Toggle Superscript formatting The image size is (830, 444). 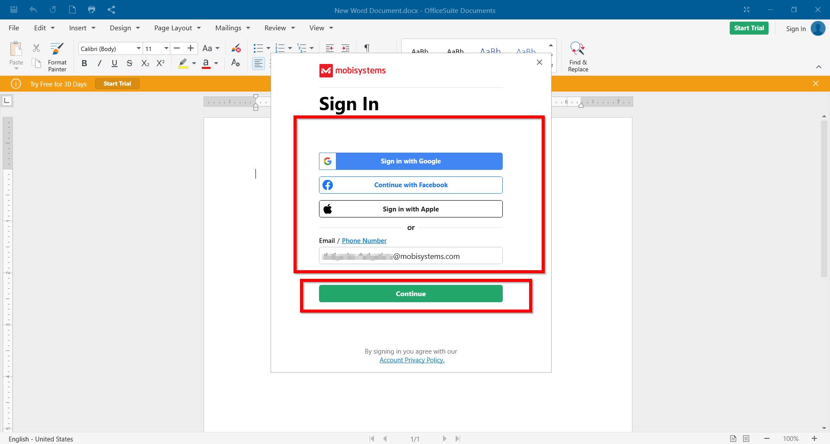[x=160, y=64]
